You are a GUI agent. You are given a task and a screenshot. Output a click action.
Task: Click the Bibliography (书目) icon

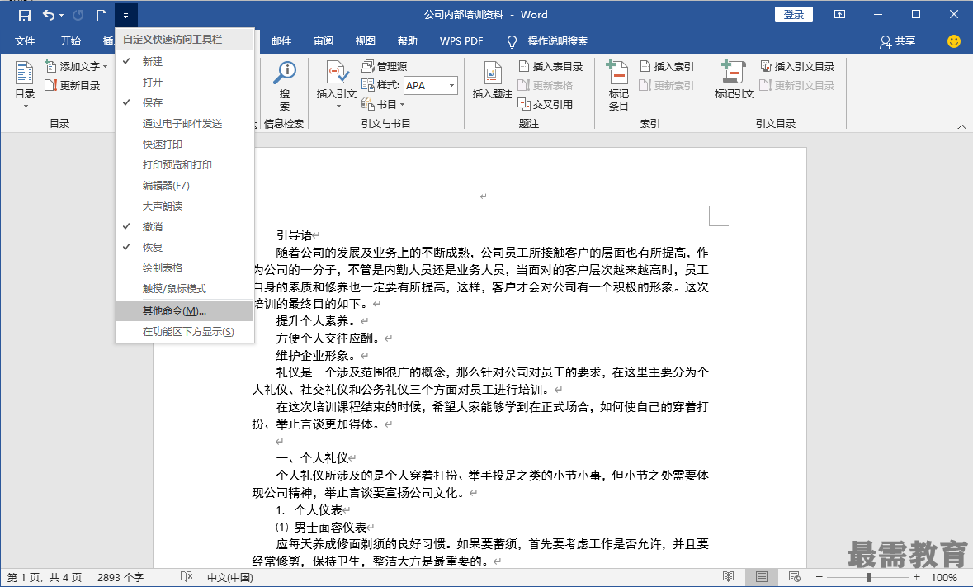[368, 104]
